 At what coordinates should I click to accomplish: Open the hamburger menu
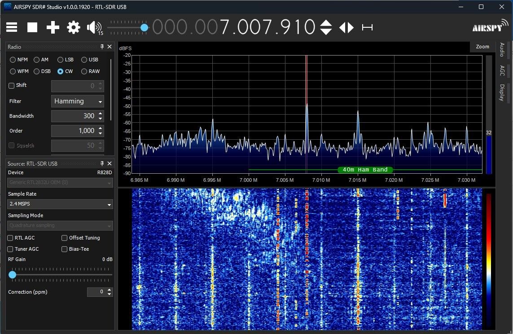click(11, 27)
